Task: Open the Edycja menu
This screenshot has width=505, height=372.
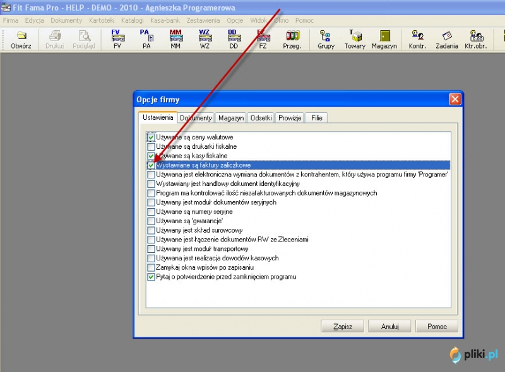Action: click(x=35, y=21)
